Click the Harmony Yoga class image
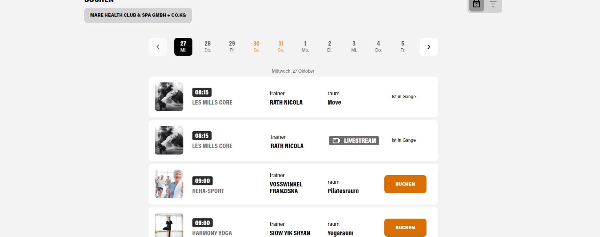The image size is (600, 237). tap(169, 225)
